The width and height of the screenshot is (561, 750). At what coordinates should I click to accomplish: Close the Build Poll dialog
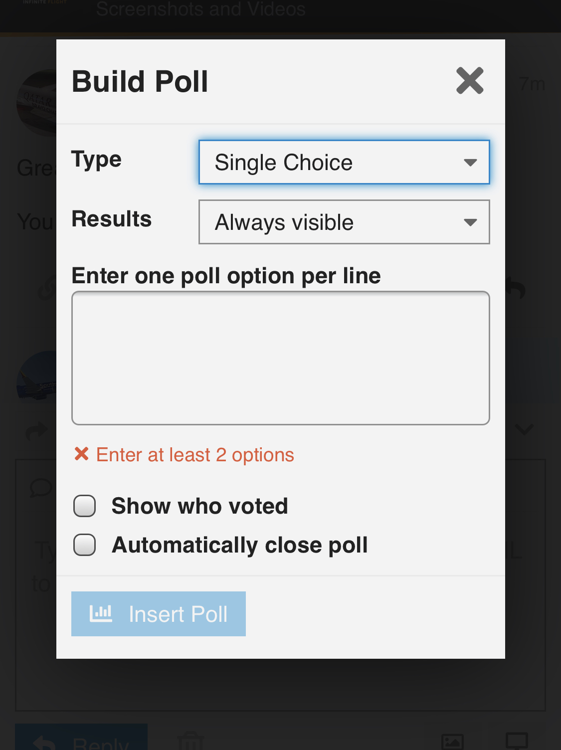click(x=470, y=81)
